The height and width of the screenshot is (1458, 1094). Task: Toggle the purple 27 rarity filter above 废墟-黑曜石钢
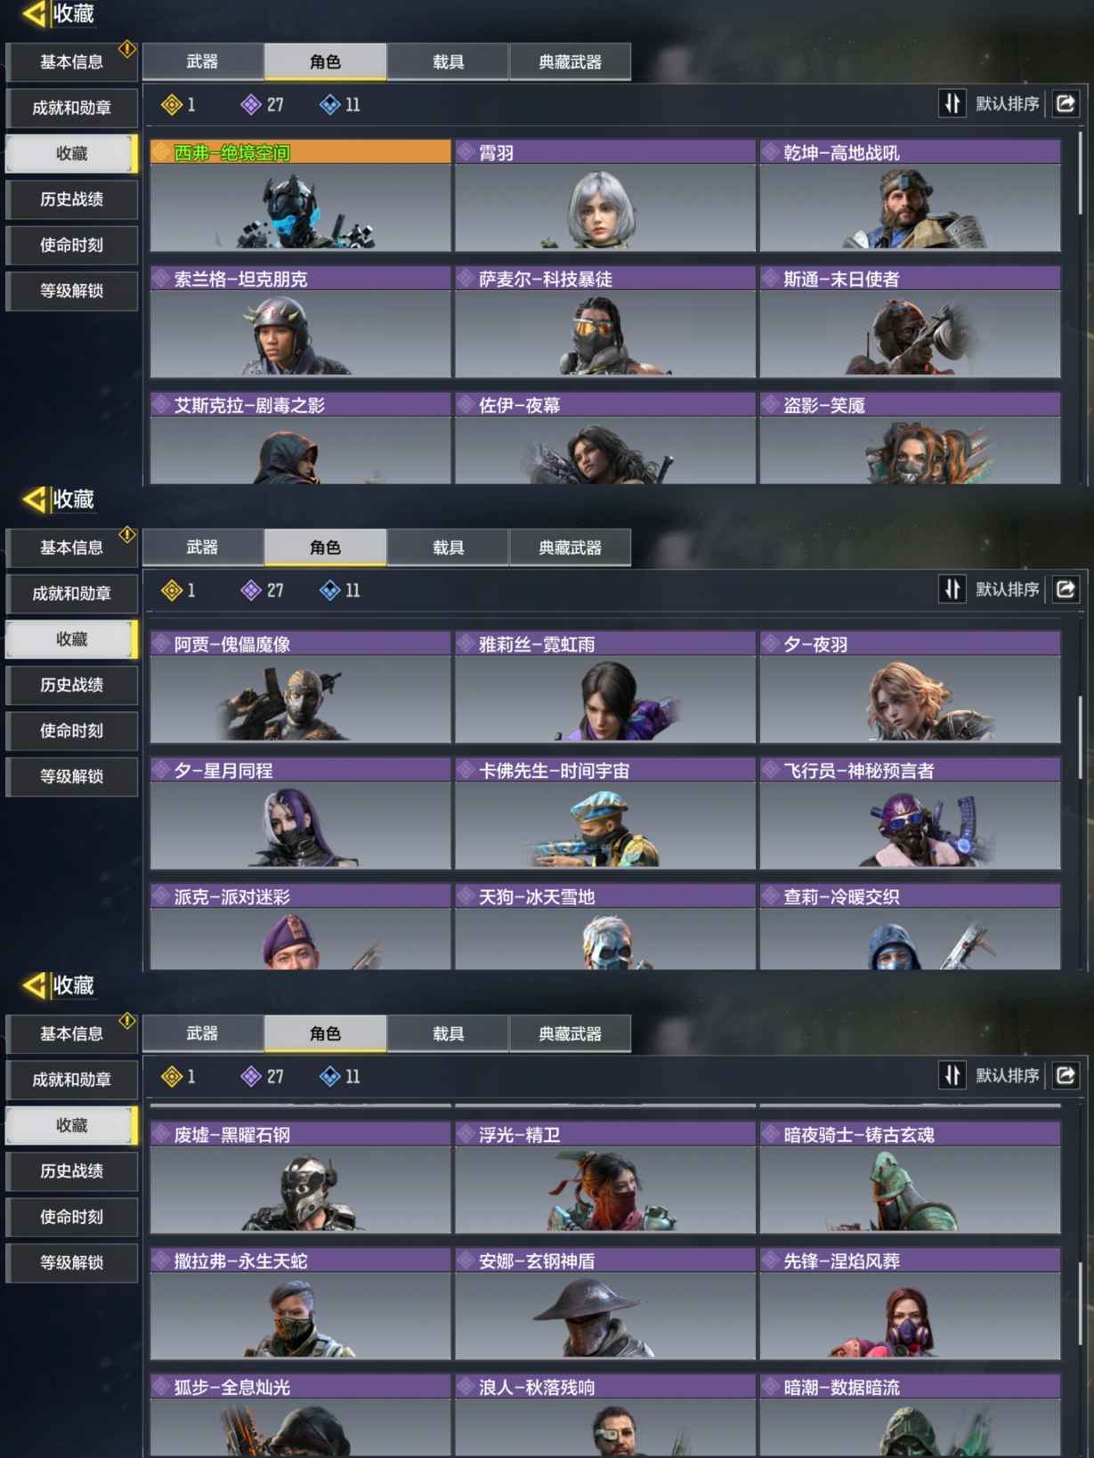[x=263, y=1076]
